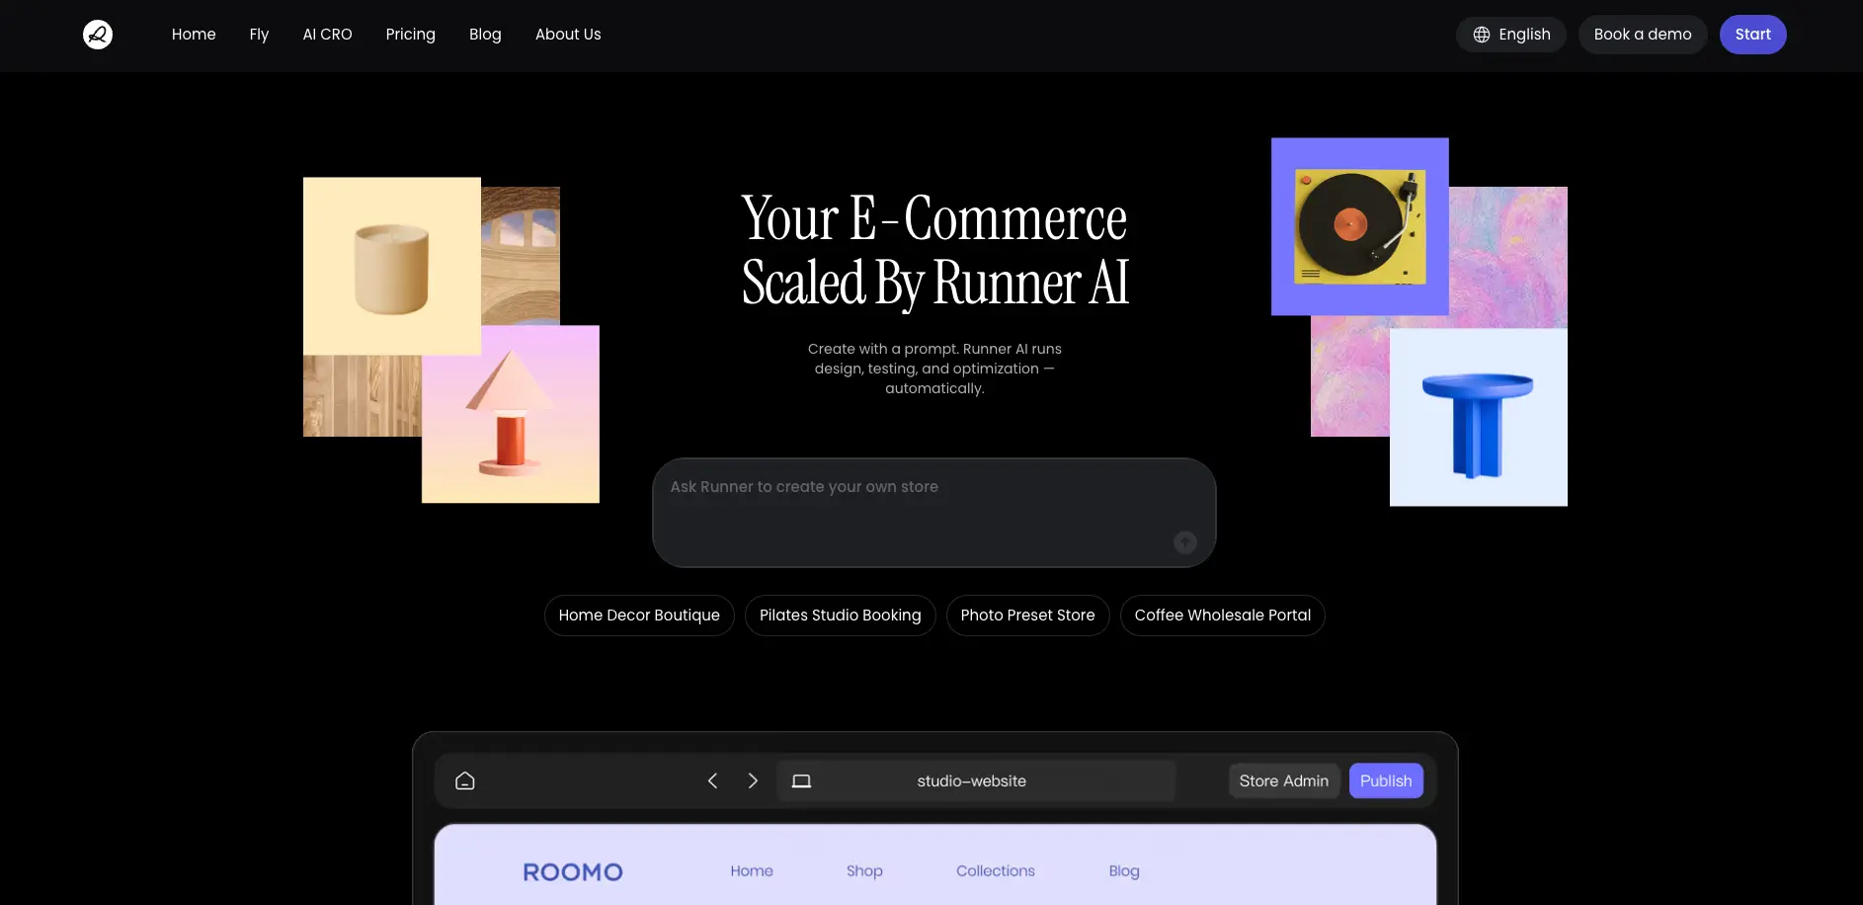Click the globe language icon
This screenshot has width=1863, height=905.
[x=1482, y=35]
